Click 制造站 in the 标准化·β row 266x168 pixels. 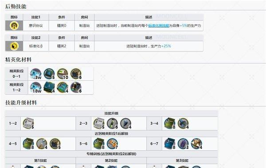pyautogui.click(x=84, y=46)
